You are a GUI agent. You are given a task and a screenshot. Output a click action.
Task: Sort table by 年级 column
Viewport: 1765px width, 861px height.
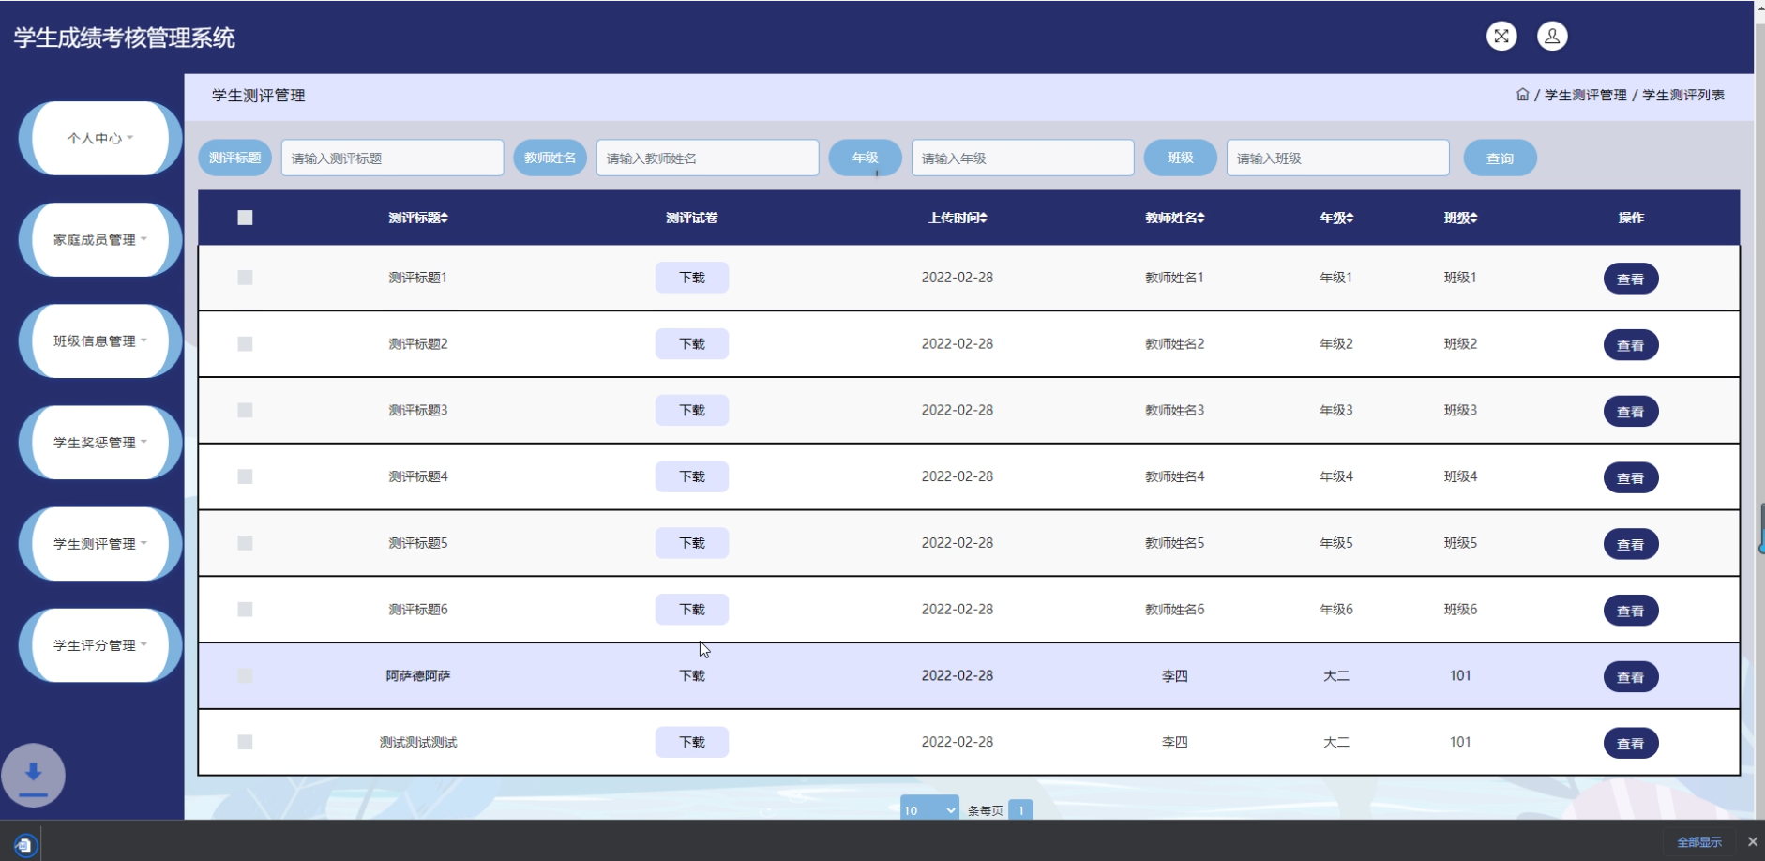[x=1336, y=218]
